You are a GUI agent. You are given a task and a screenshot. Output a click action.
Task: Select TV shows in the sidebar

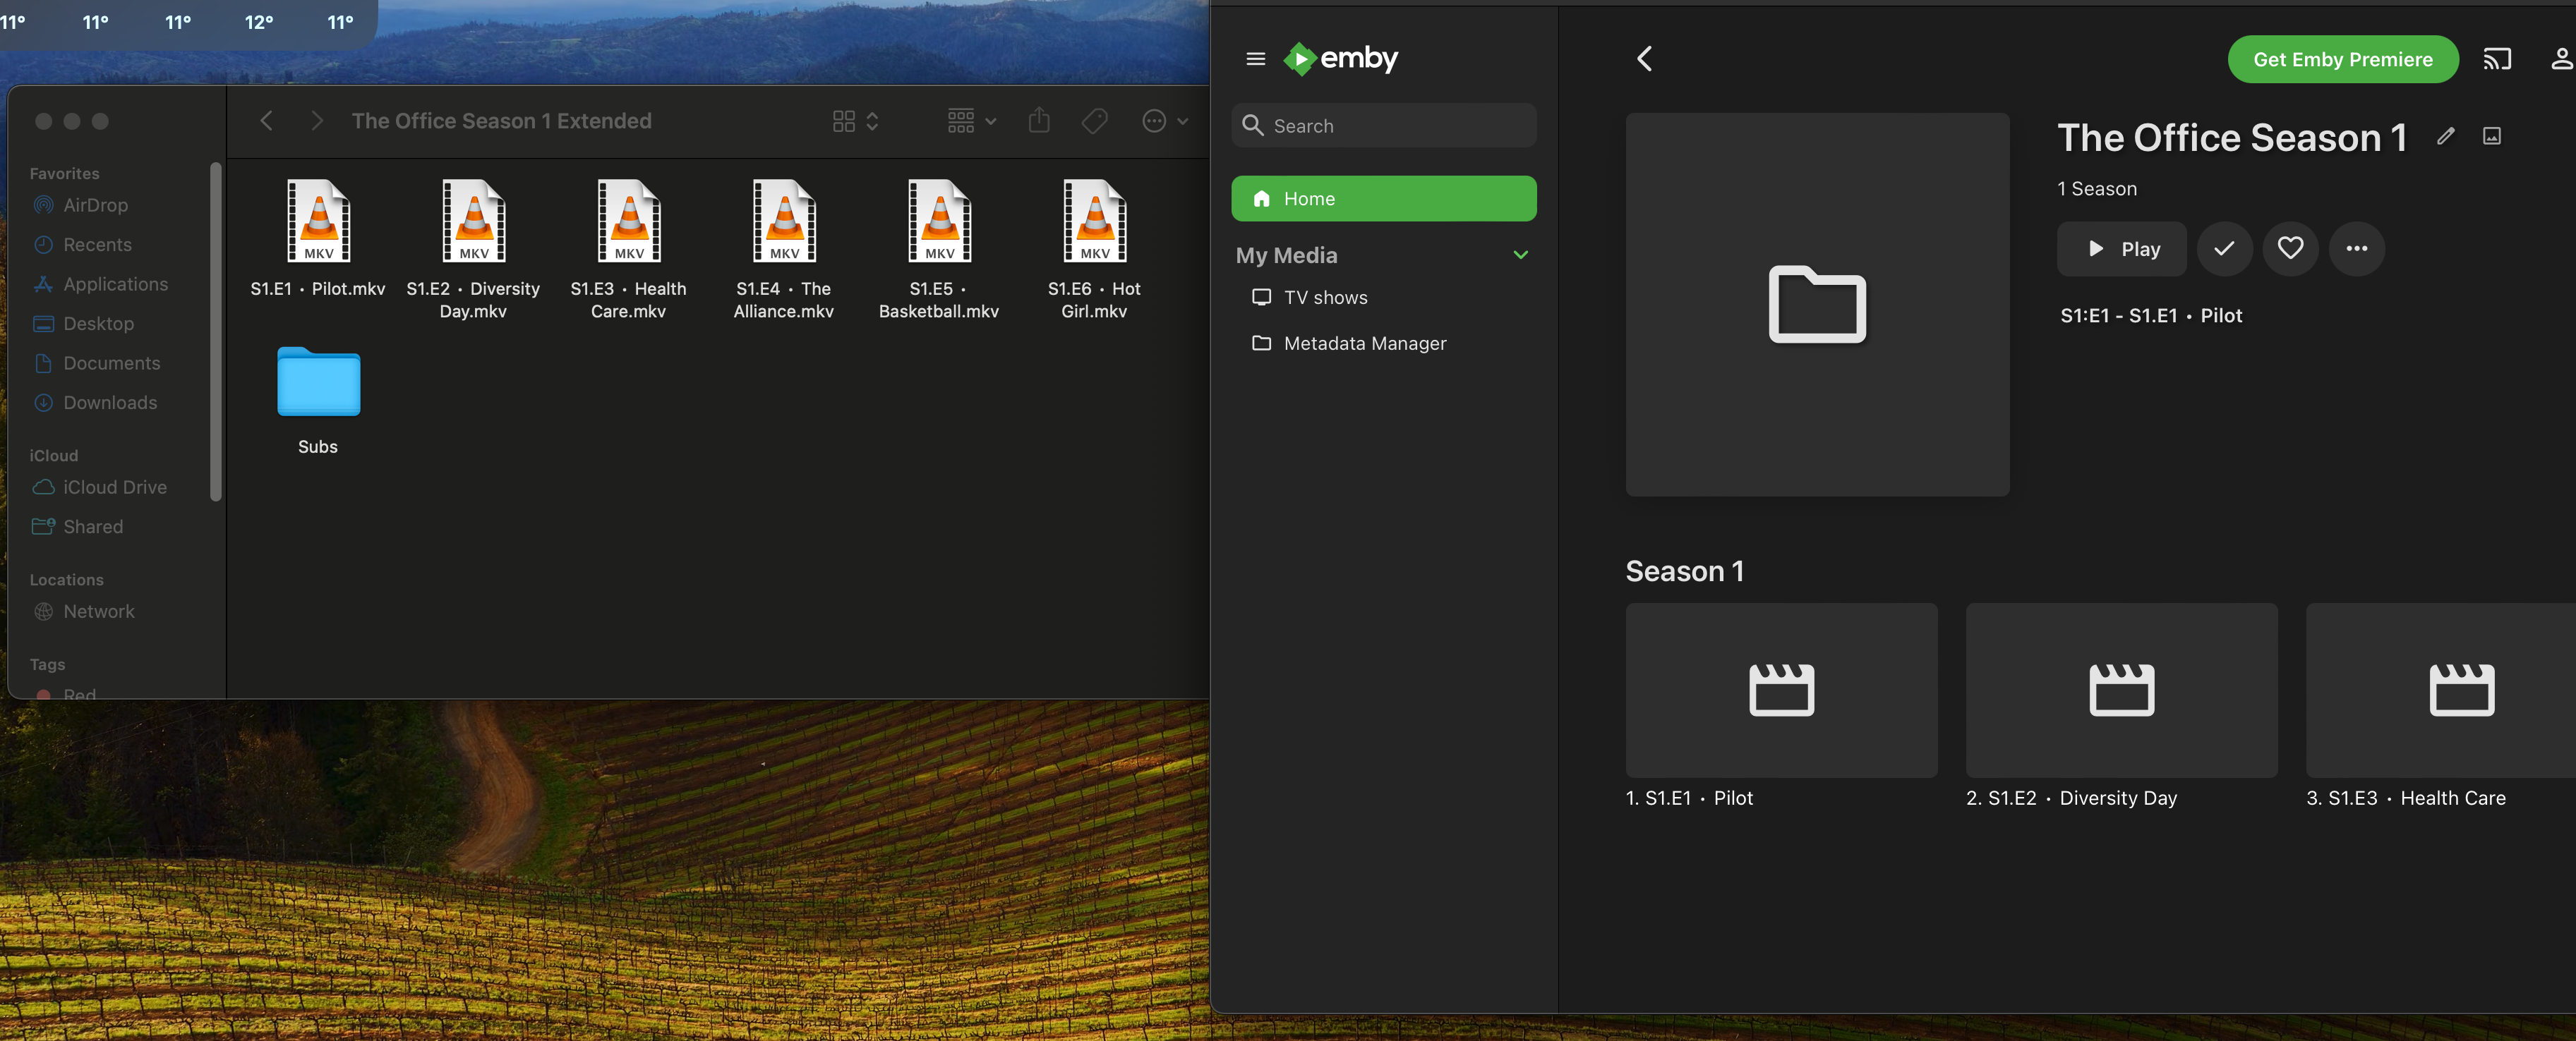[1324, 298]
